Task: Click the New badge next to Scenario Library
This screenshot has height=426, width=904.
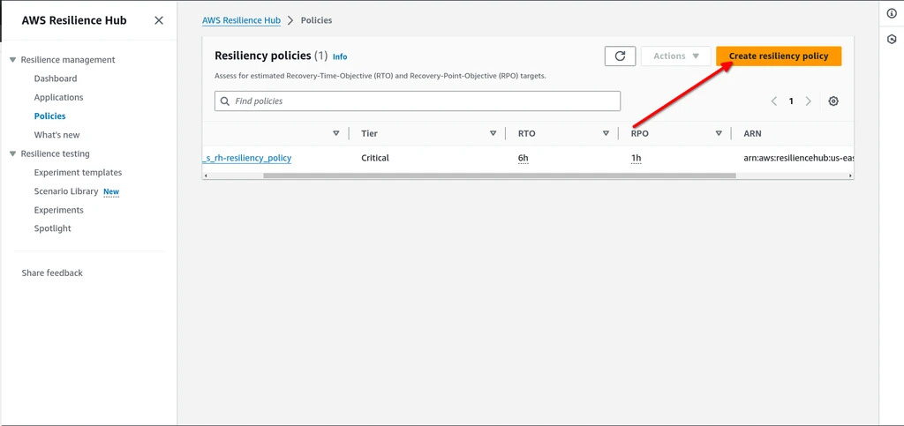Action: [x=111, y=191]
